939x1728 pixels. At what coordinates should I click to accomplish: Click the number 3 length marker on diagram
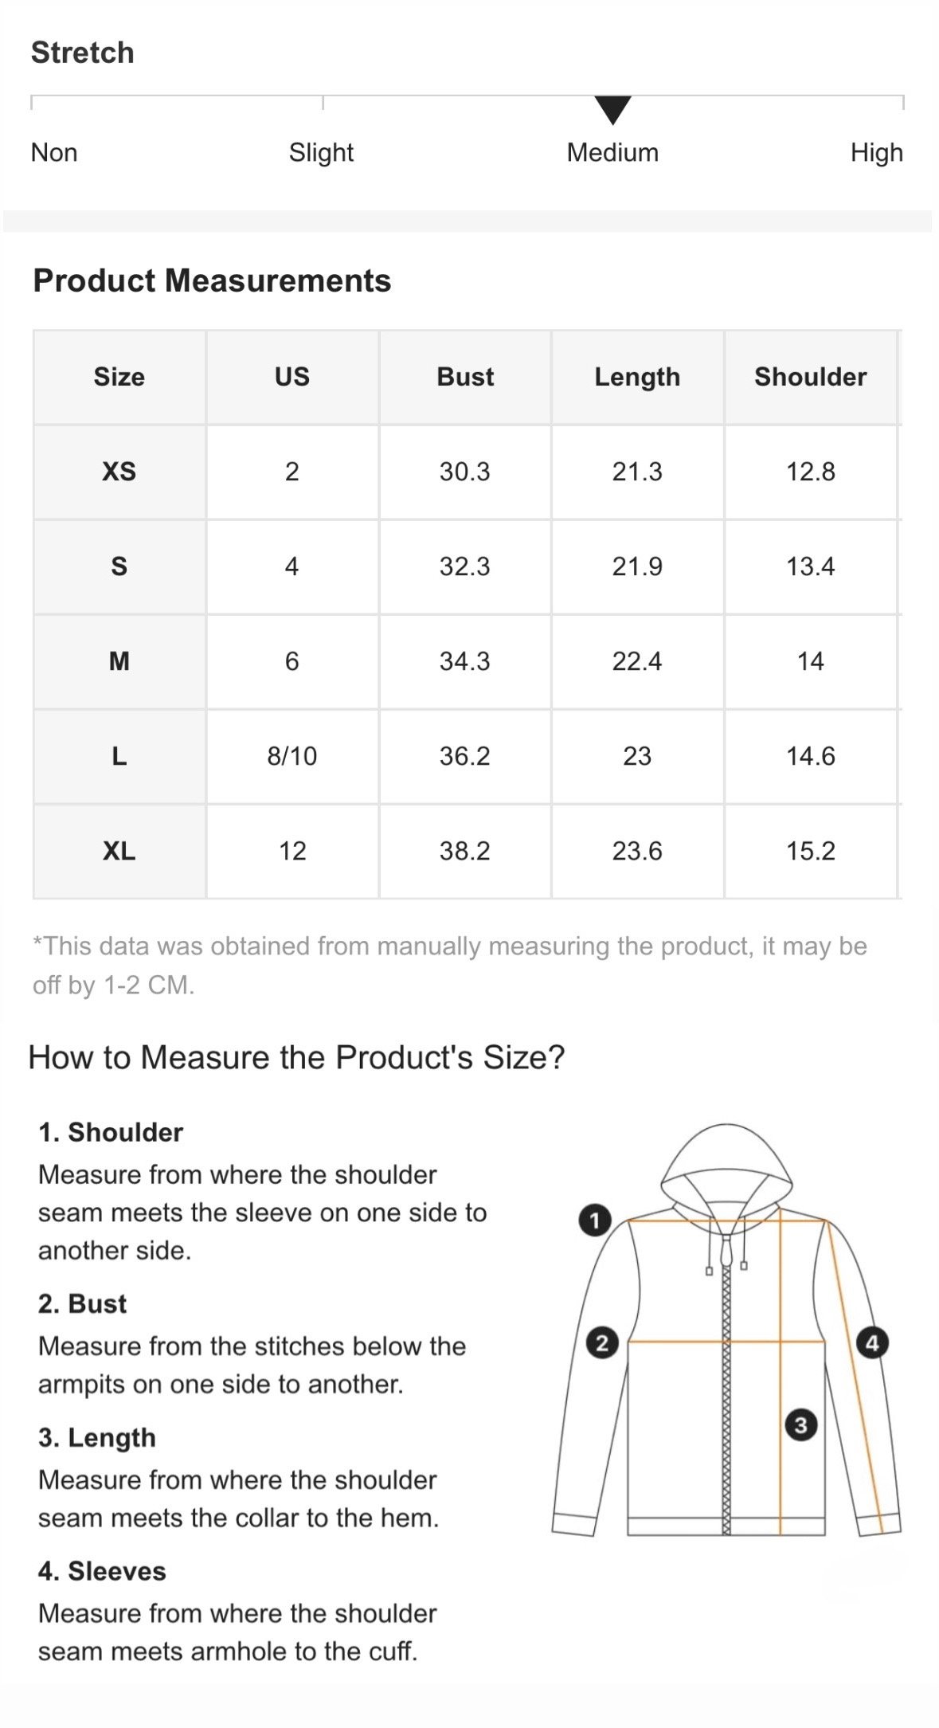click(801, 1425)
